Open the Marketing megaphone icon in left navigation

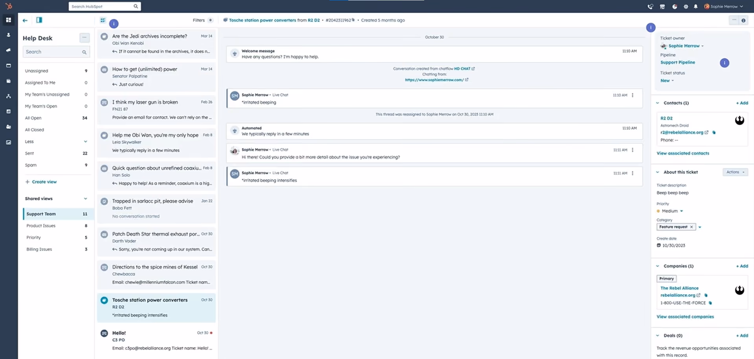pos(8,50)
